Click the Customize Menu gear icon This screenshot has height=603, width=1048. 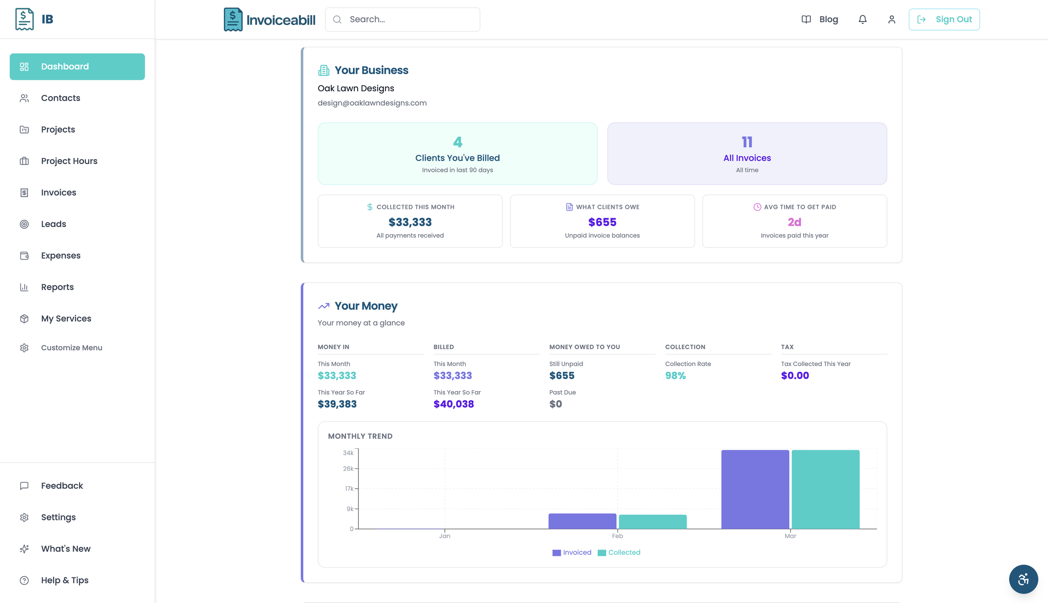(x=24, y=348)
